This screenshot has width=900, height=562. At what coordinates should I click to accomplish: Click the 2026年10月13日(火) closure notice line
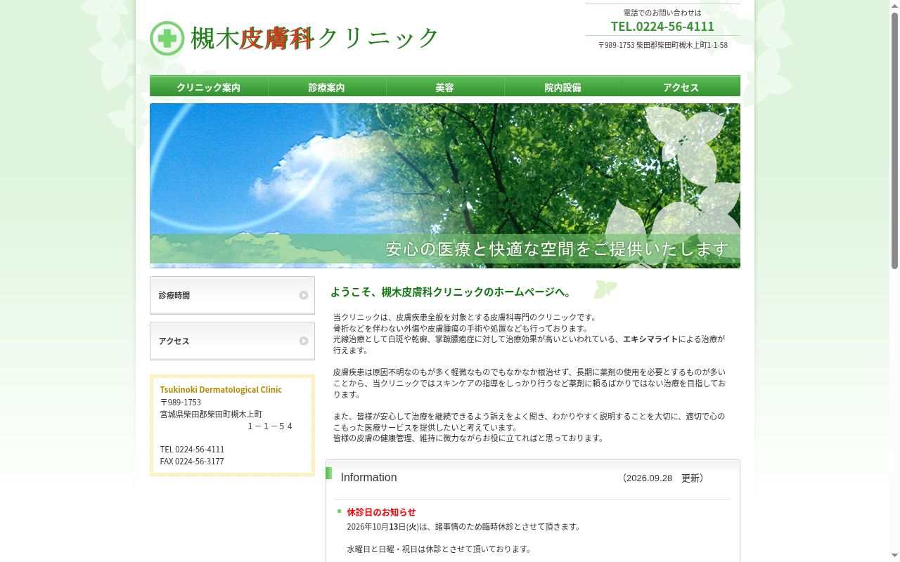click(464, 526)
